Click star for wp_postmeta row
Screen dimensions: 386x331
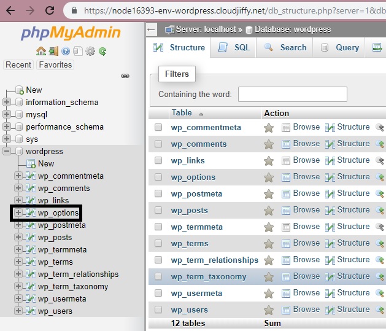(269, 194)
